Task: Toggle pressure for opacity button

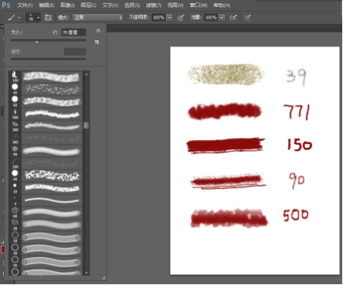Action: point(181,18)
